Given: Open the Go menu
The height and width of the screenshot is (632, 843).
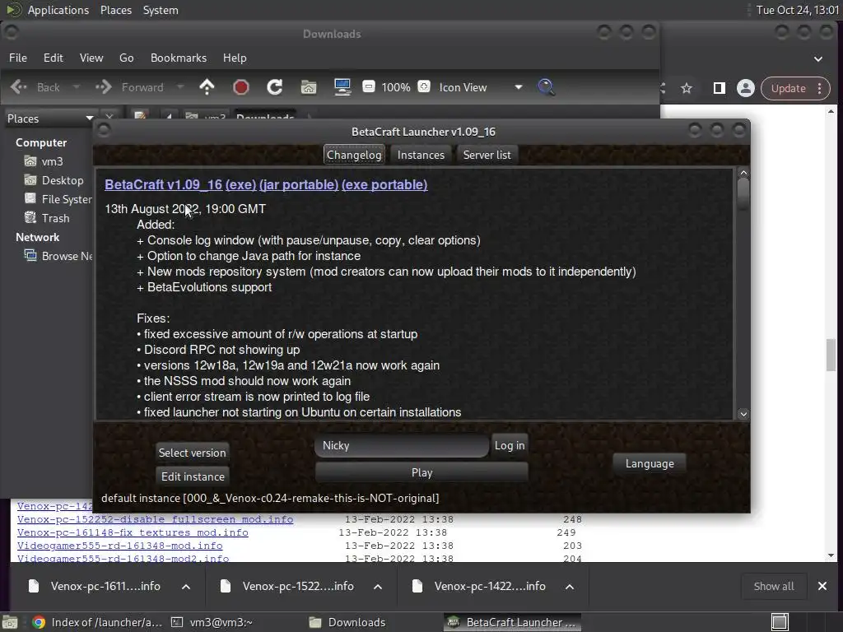Looking at the screenshot, I should click(x=126, y=58).
